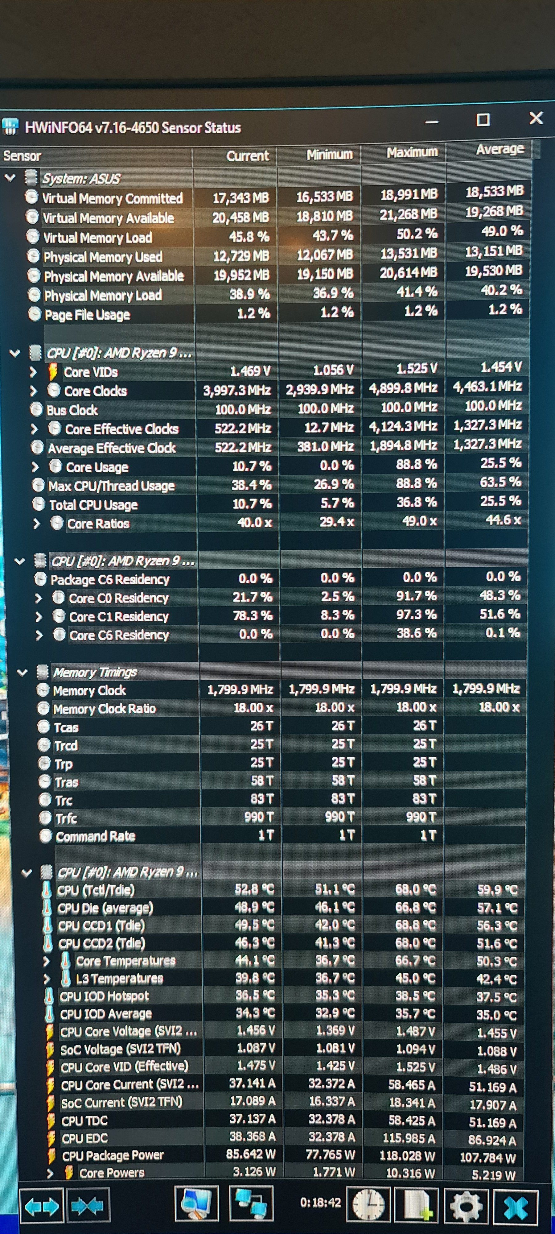Click the 1.469 V current Core VIDs value
555x1234 pixels.
tap(250, 371)
